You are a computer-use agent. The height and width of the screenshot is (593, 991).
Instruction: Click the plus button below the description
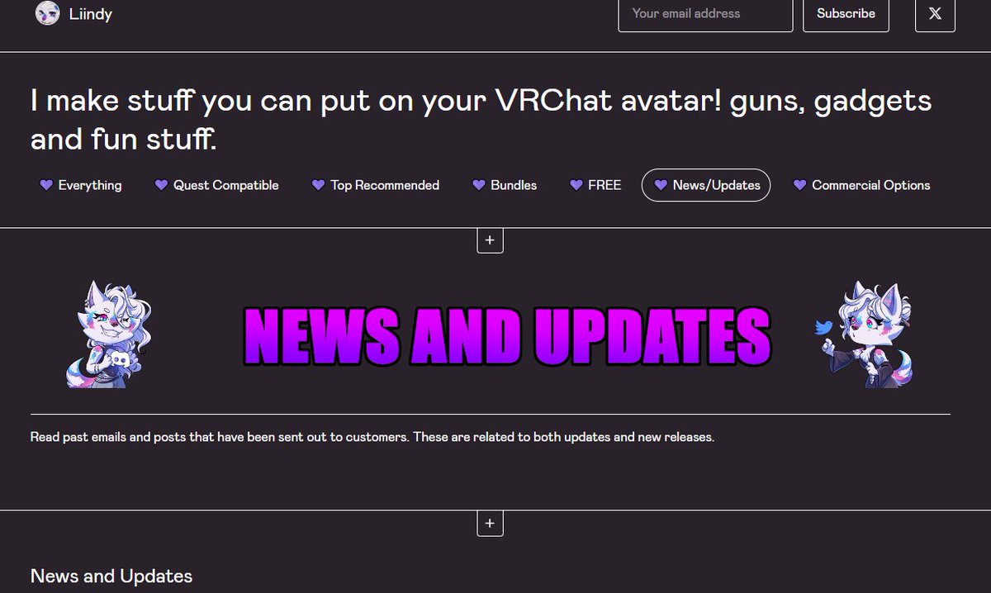point(490,523)
